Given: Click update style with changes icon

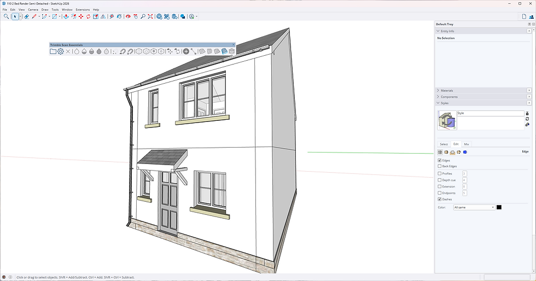Looking at the screenshot, I should pos(527,119).
